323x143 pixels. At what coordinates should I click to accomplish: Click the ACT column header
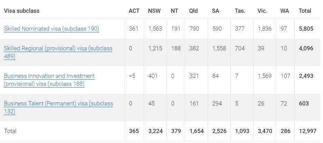134,11
